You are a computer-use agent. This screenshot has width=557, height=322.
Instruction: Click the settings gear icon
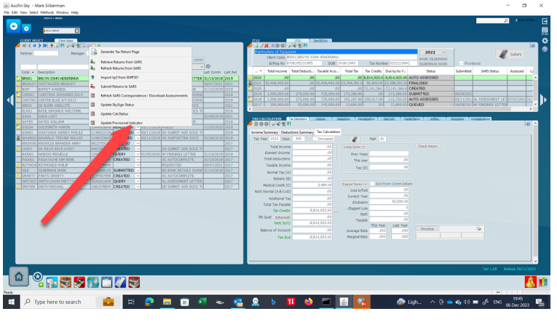point(545,40)
